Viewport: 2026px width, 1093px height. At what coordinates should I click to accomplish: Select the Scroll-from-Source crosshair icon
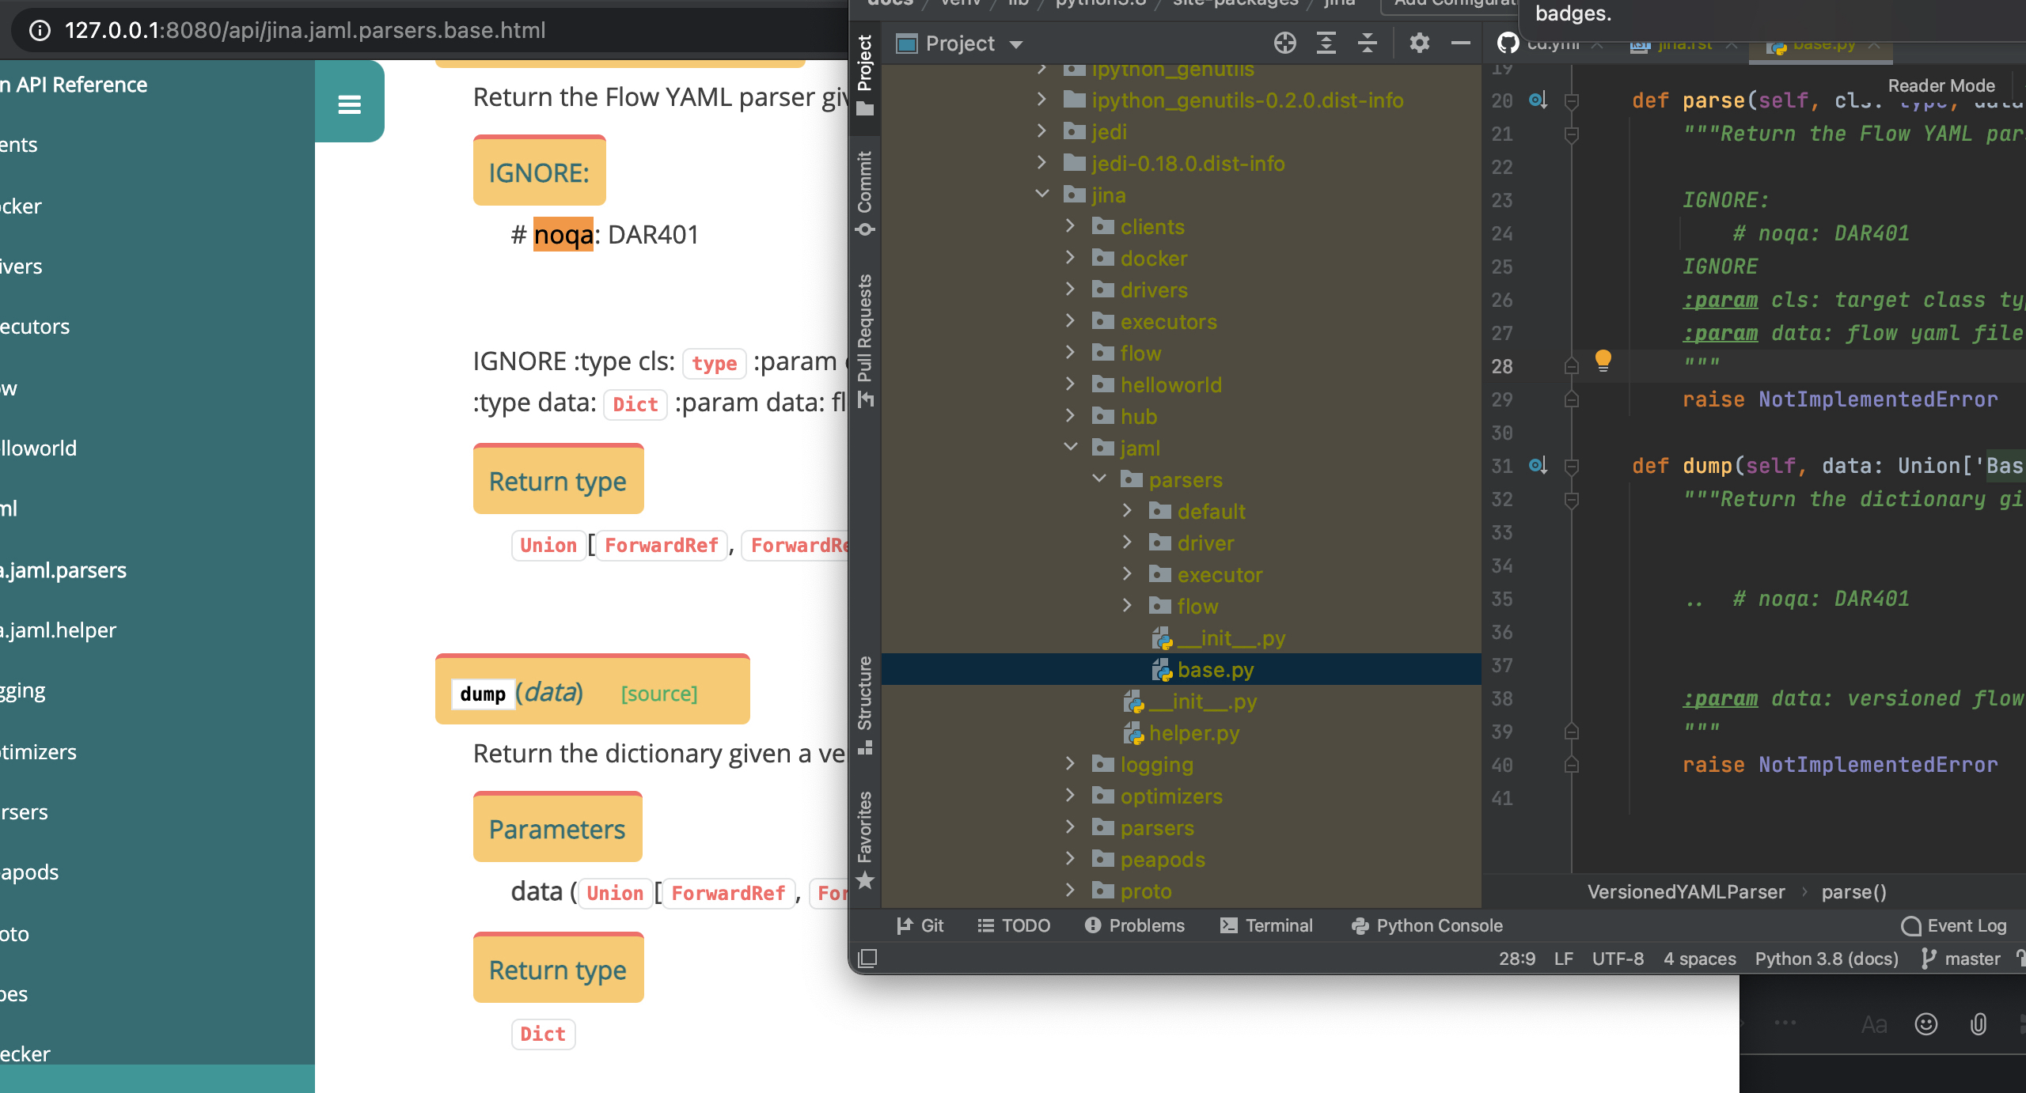coord(1284,43)
